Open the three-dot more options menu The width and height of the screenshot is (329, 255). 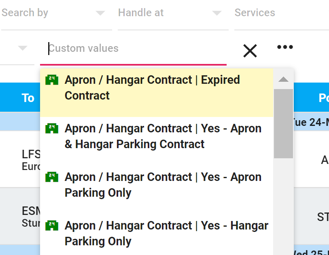(285, 47)
